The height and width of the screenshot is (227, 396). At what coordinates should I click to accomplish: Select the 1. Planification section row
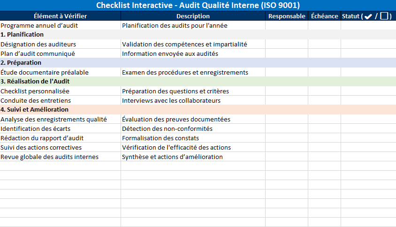tap(22, 35)
